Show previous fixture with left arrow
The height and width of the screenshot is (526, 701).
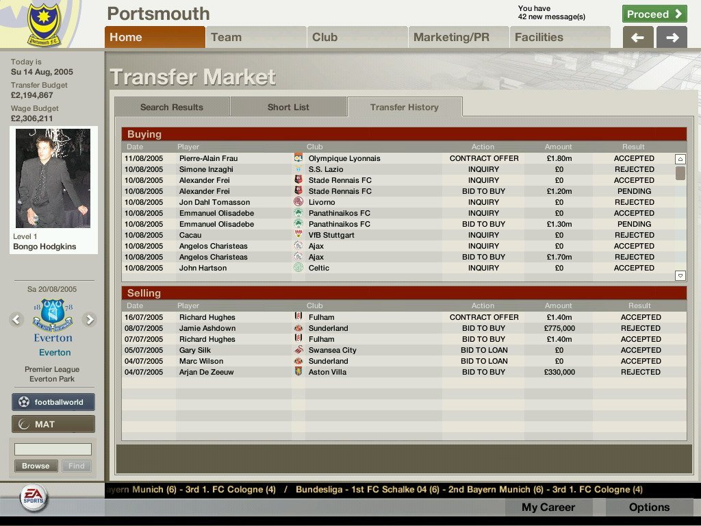[17, 319]
